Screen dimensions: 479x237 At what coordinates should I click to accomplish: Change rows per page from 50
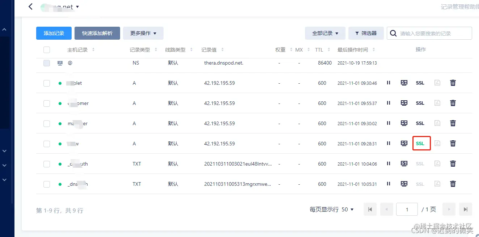pos(347,209)
